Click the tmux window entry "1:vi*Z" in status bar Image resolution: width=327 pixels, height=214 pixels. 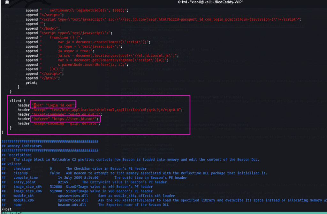click(x=15, y=213)
